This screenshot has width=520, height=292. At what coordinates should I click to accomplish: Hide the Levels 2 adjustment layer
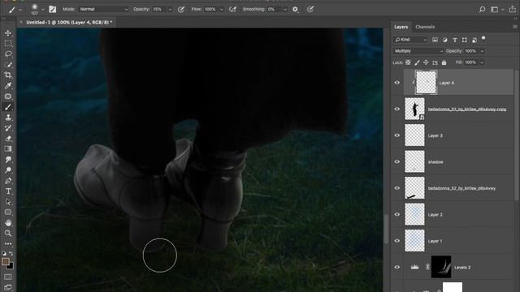(397, 267)
